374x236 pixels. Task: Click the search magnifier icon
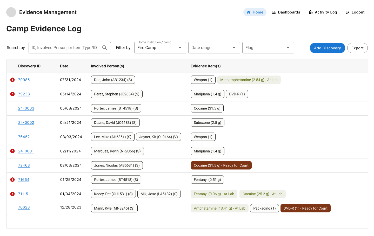pos(104,48)
